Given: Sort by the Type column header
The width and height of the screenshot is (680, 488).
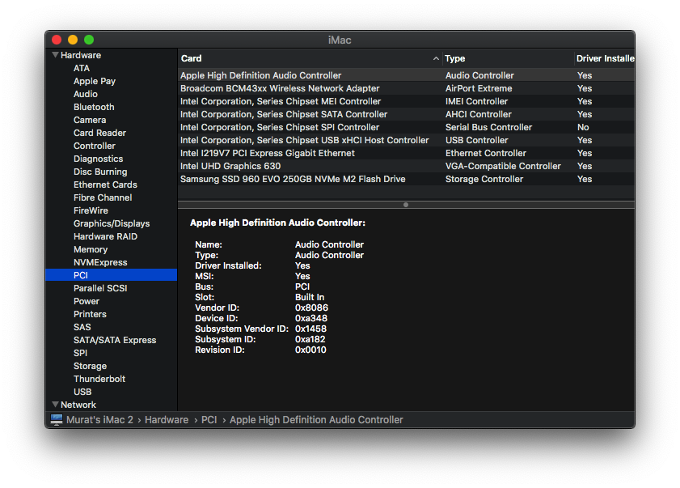Looking at the screenshot, I should pos(508,58).
